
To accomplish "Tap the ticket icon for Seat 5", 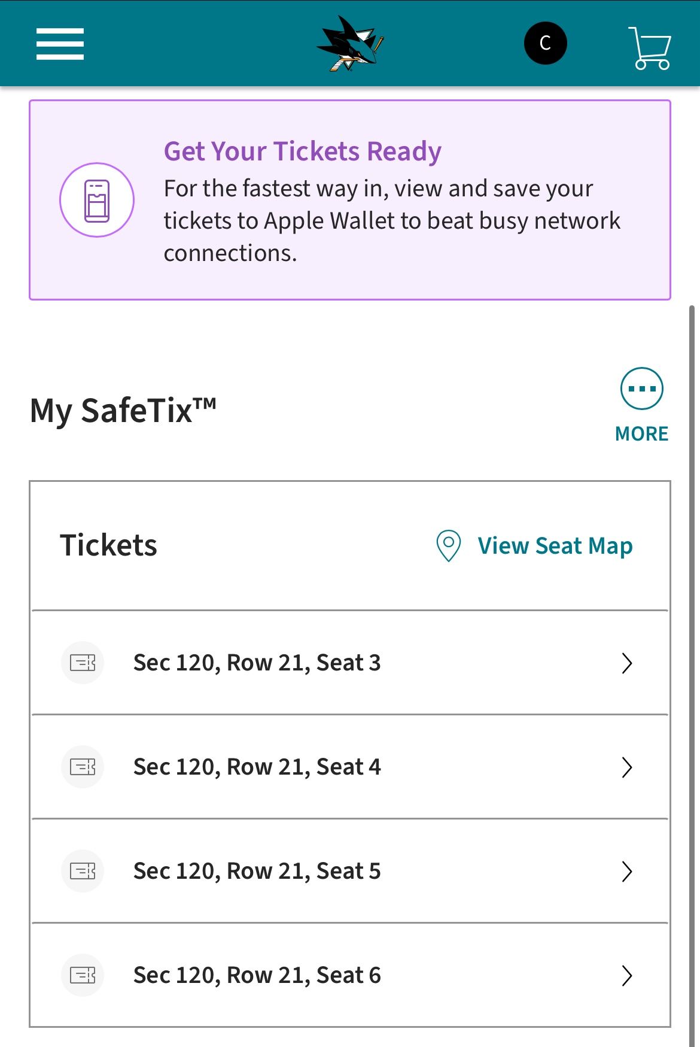I will [x=83, y=871].
